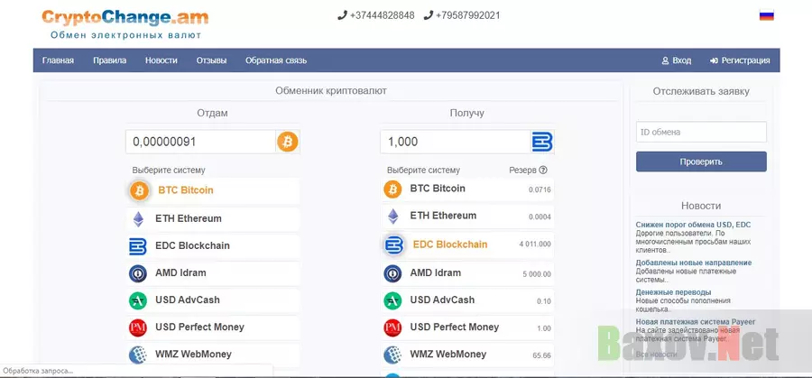This screenshot has height=378, width=812.
Task: Click the AdvCash icon in the Получу list
Action: pos(392,300)
